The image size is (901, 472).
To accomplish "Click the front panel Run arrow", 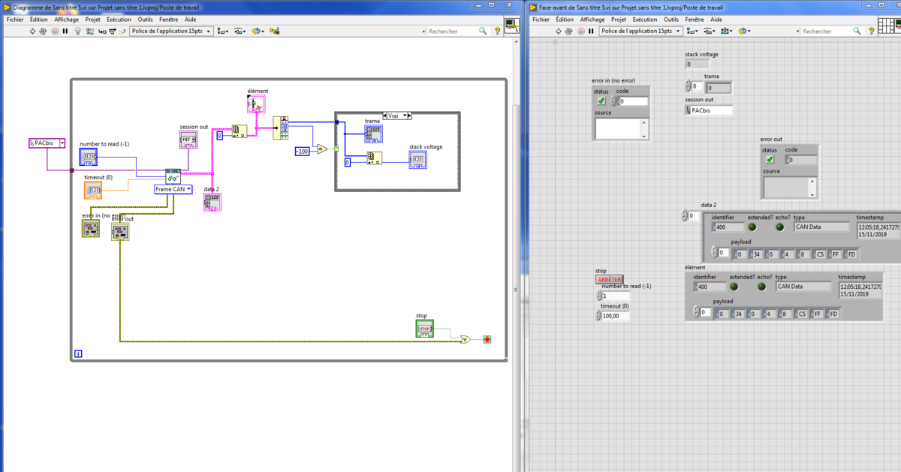I will click(558, 32).
